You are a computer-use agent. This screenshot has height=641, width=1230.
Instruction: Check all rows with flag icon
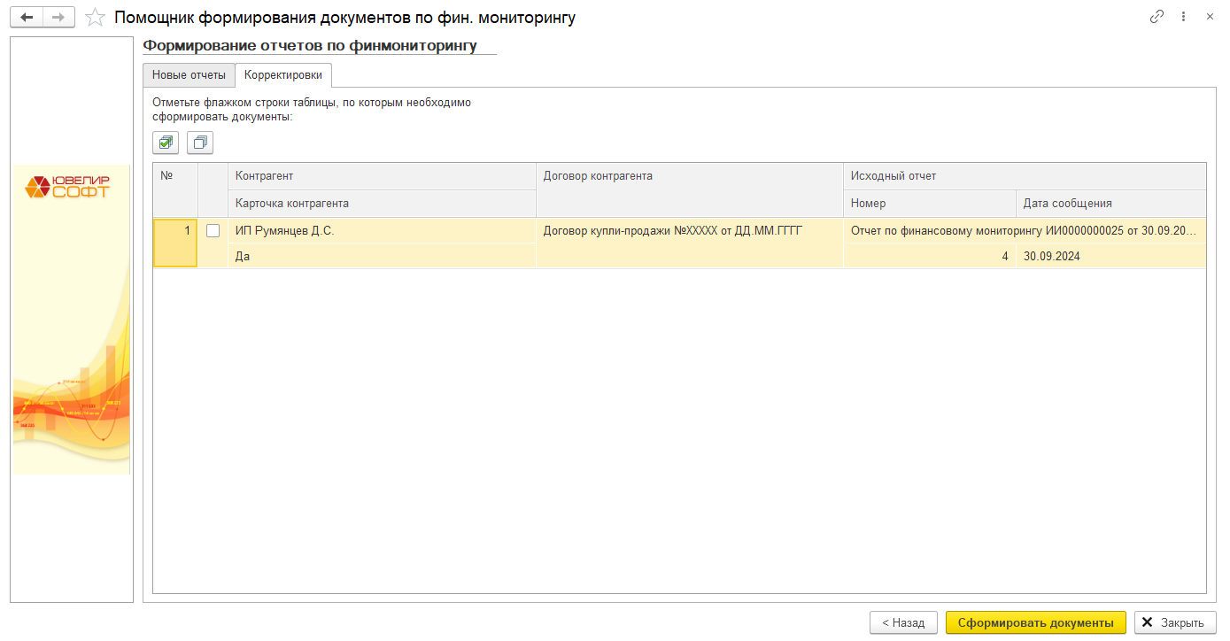pos(166,142)
